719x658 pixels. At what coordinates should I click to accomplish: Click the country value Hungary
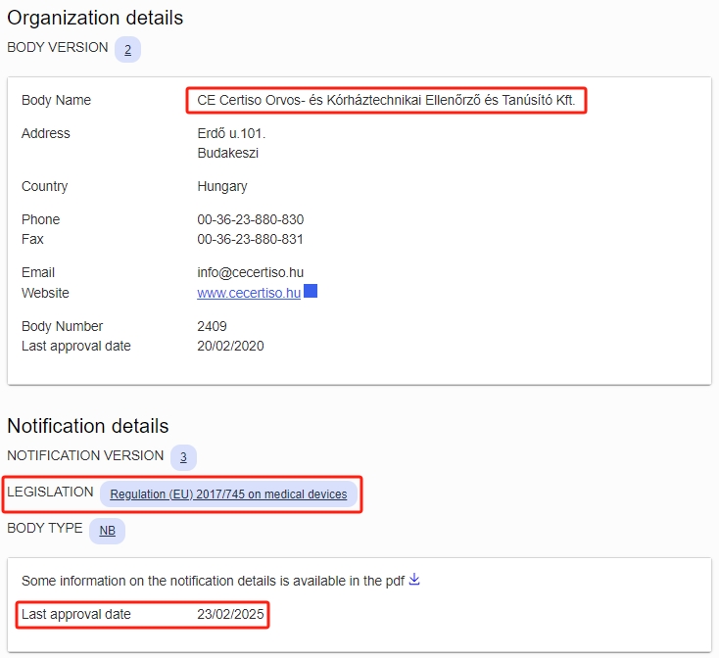tap(222, 186)
